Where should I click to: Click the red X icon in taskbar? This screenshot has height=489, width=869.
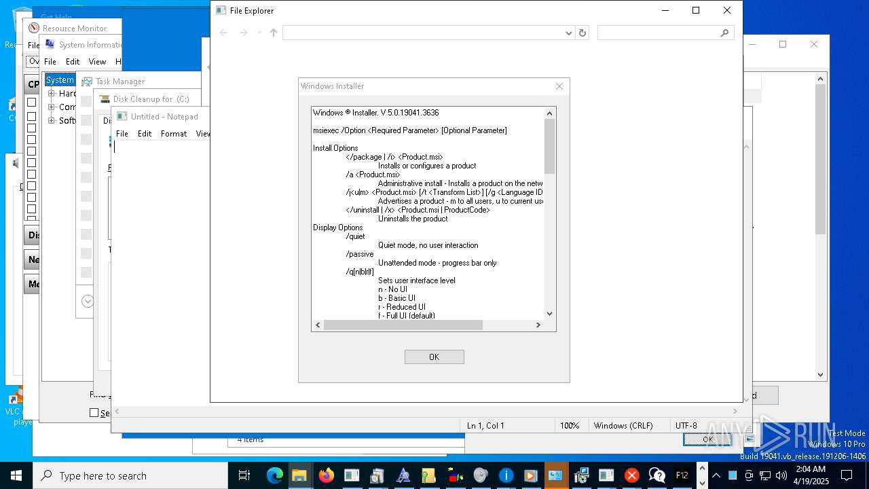tap(631, 475)
